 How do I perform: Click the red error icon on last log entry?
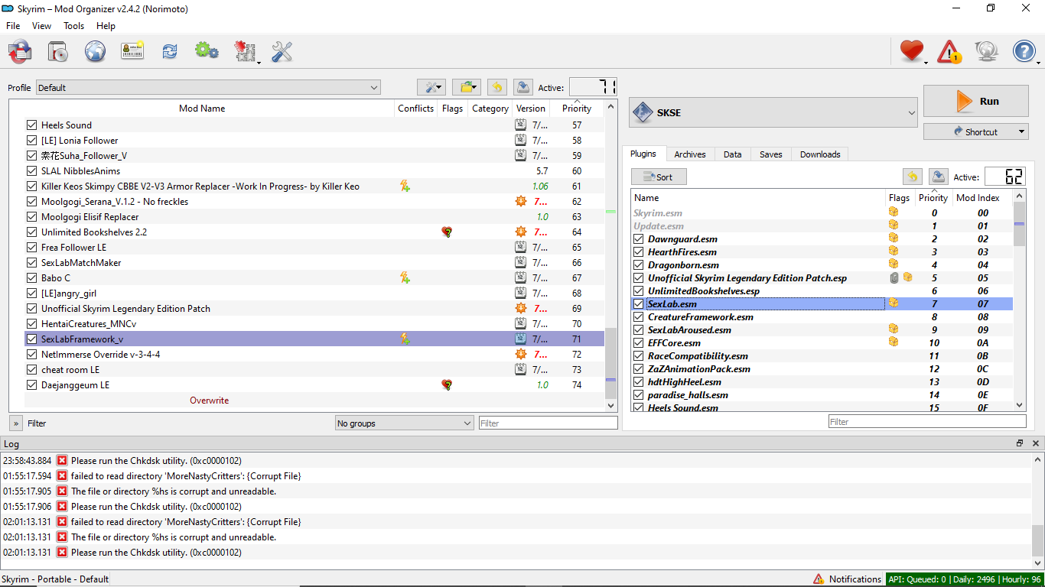(62, 553)
